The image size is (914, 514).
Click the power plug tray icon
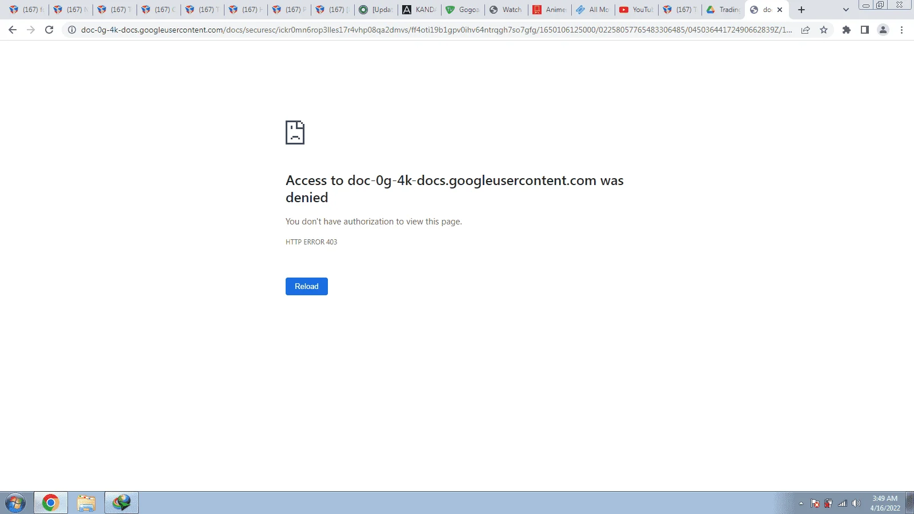coord(828,504)
